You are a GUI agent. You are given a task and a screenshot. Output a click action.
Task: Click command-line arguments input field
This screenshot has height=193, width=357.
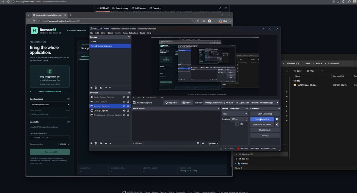pos(50,138)
